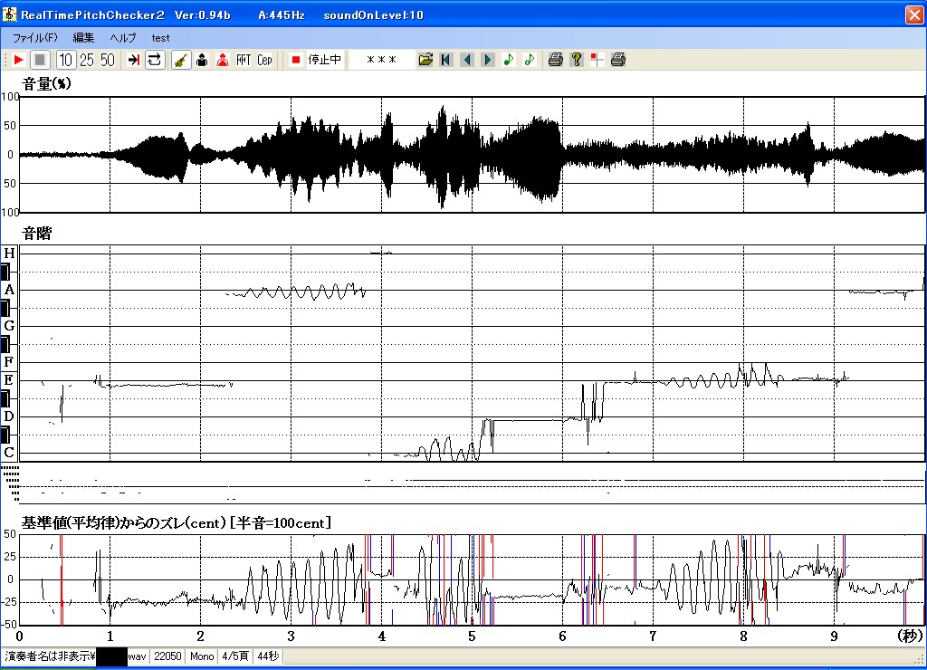Toggle the loop repeat button
The image size is (927, 670).
pyautogui.click(x=154, y=60)
